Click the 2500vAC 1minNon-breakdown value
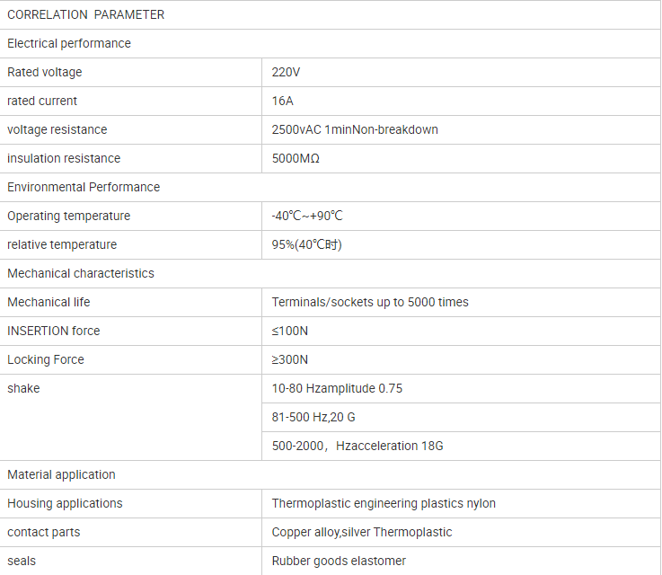 tap(355, 129)
